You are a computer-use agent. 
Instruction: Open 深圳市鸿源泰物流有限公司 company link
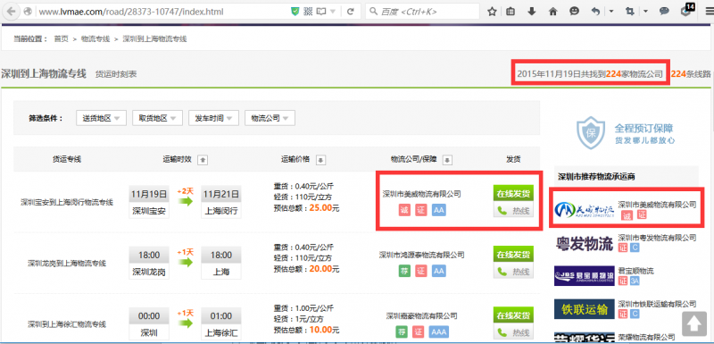[421, 255]
